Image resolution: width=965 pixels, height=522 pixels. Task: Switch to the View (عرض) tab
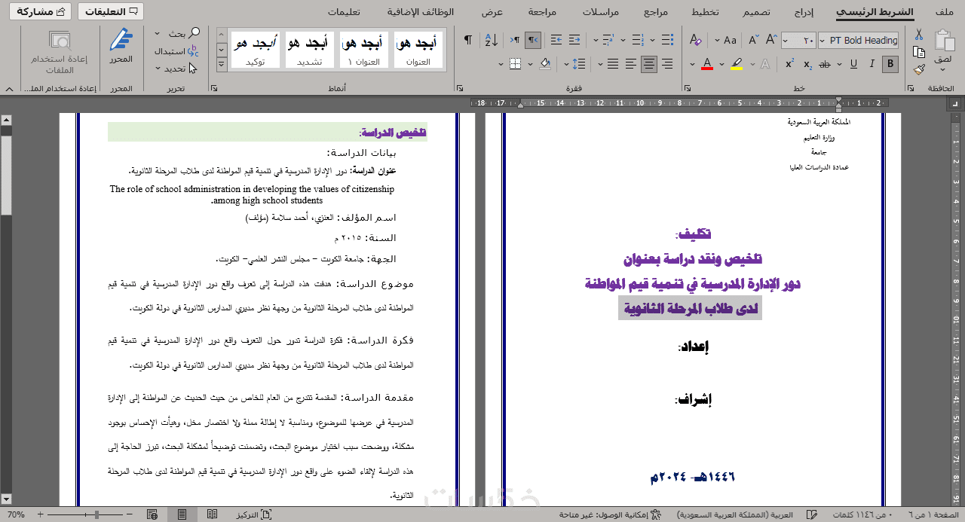(x=492, y=12)
